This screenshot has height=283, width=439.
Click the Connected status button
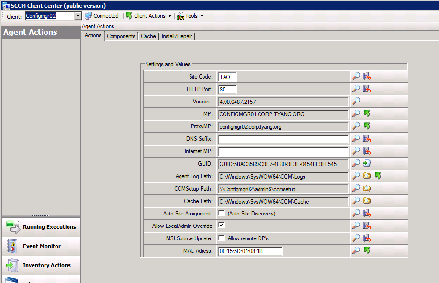tap(102, 16)
